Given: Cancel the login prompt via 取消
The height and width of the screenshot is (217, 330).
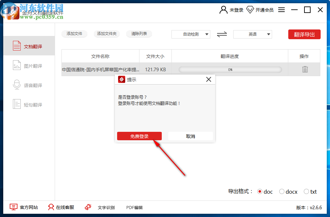Looking at the screenshot, I should (x=190, y=136).
